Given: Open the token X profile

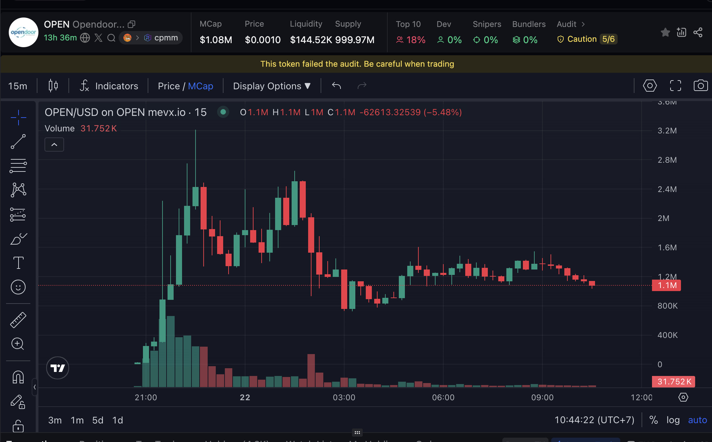Looking at the screenshot, I should click(98, 38).
